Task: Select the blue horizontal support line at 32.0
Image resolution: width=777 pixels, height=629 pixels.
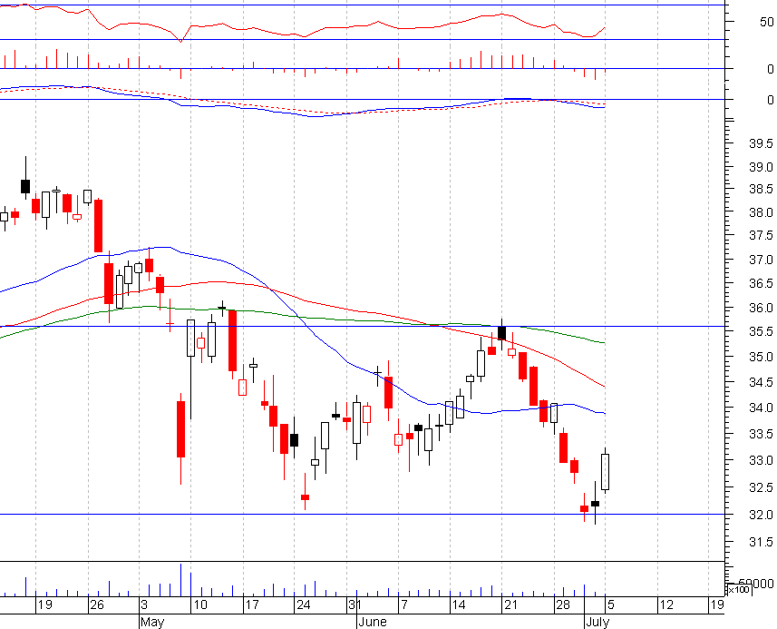Action: click(x=362, y=515)
